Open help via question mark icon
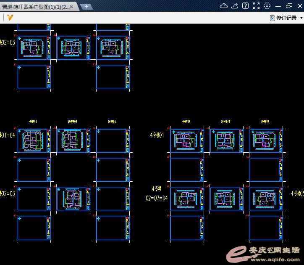The width and height of the screenshot is (304, 265). coord(246,5)
